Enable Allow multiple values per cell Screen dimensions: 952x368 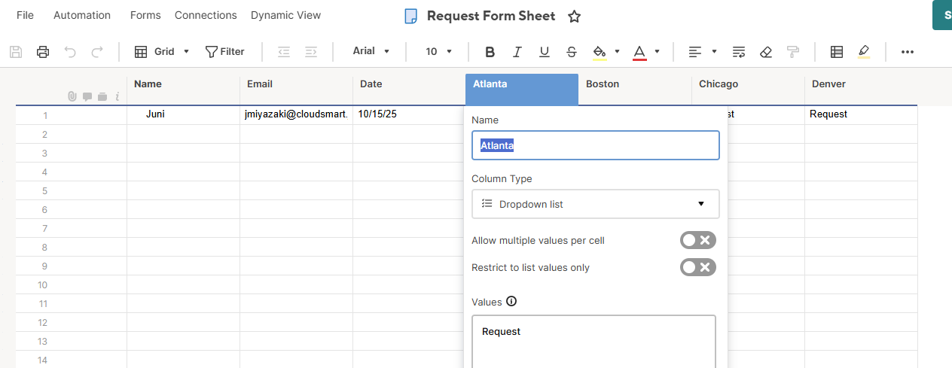tap(697, 240)
